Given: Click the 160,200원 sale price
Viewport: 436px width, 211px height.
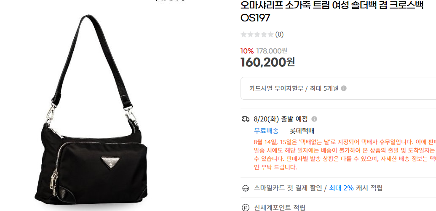Looking at the screenshot, I should pyautogui.click(x=267, y=62).
